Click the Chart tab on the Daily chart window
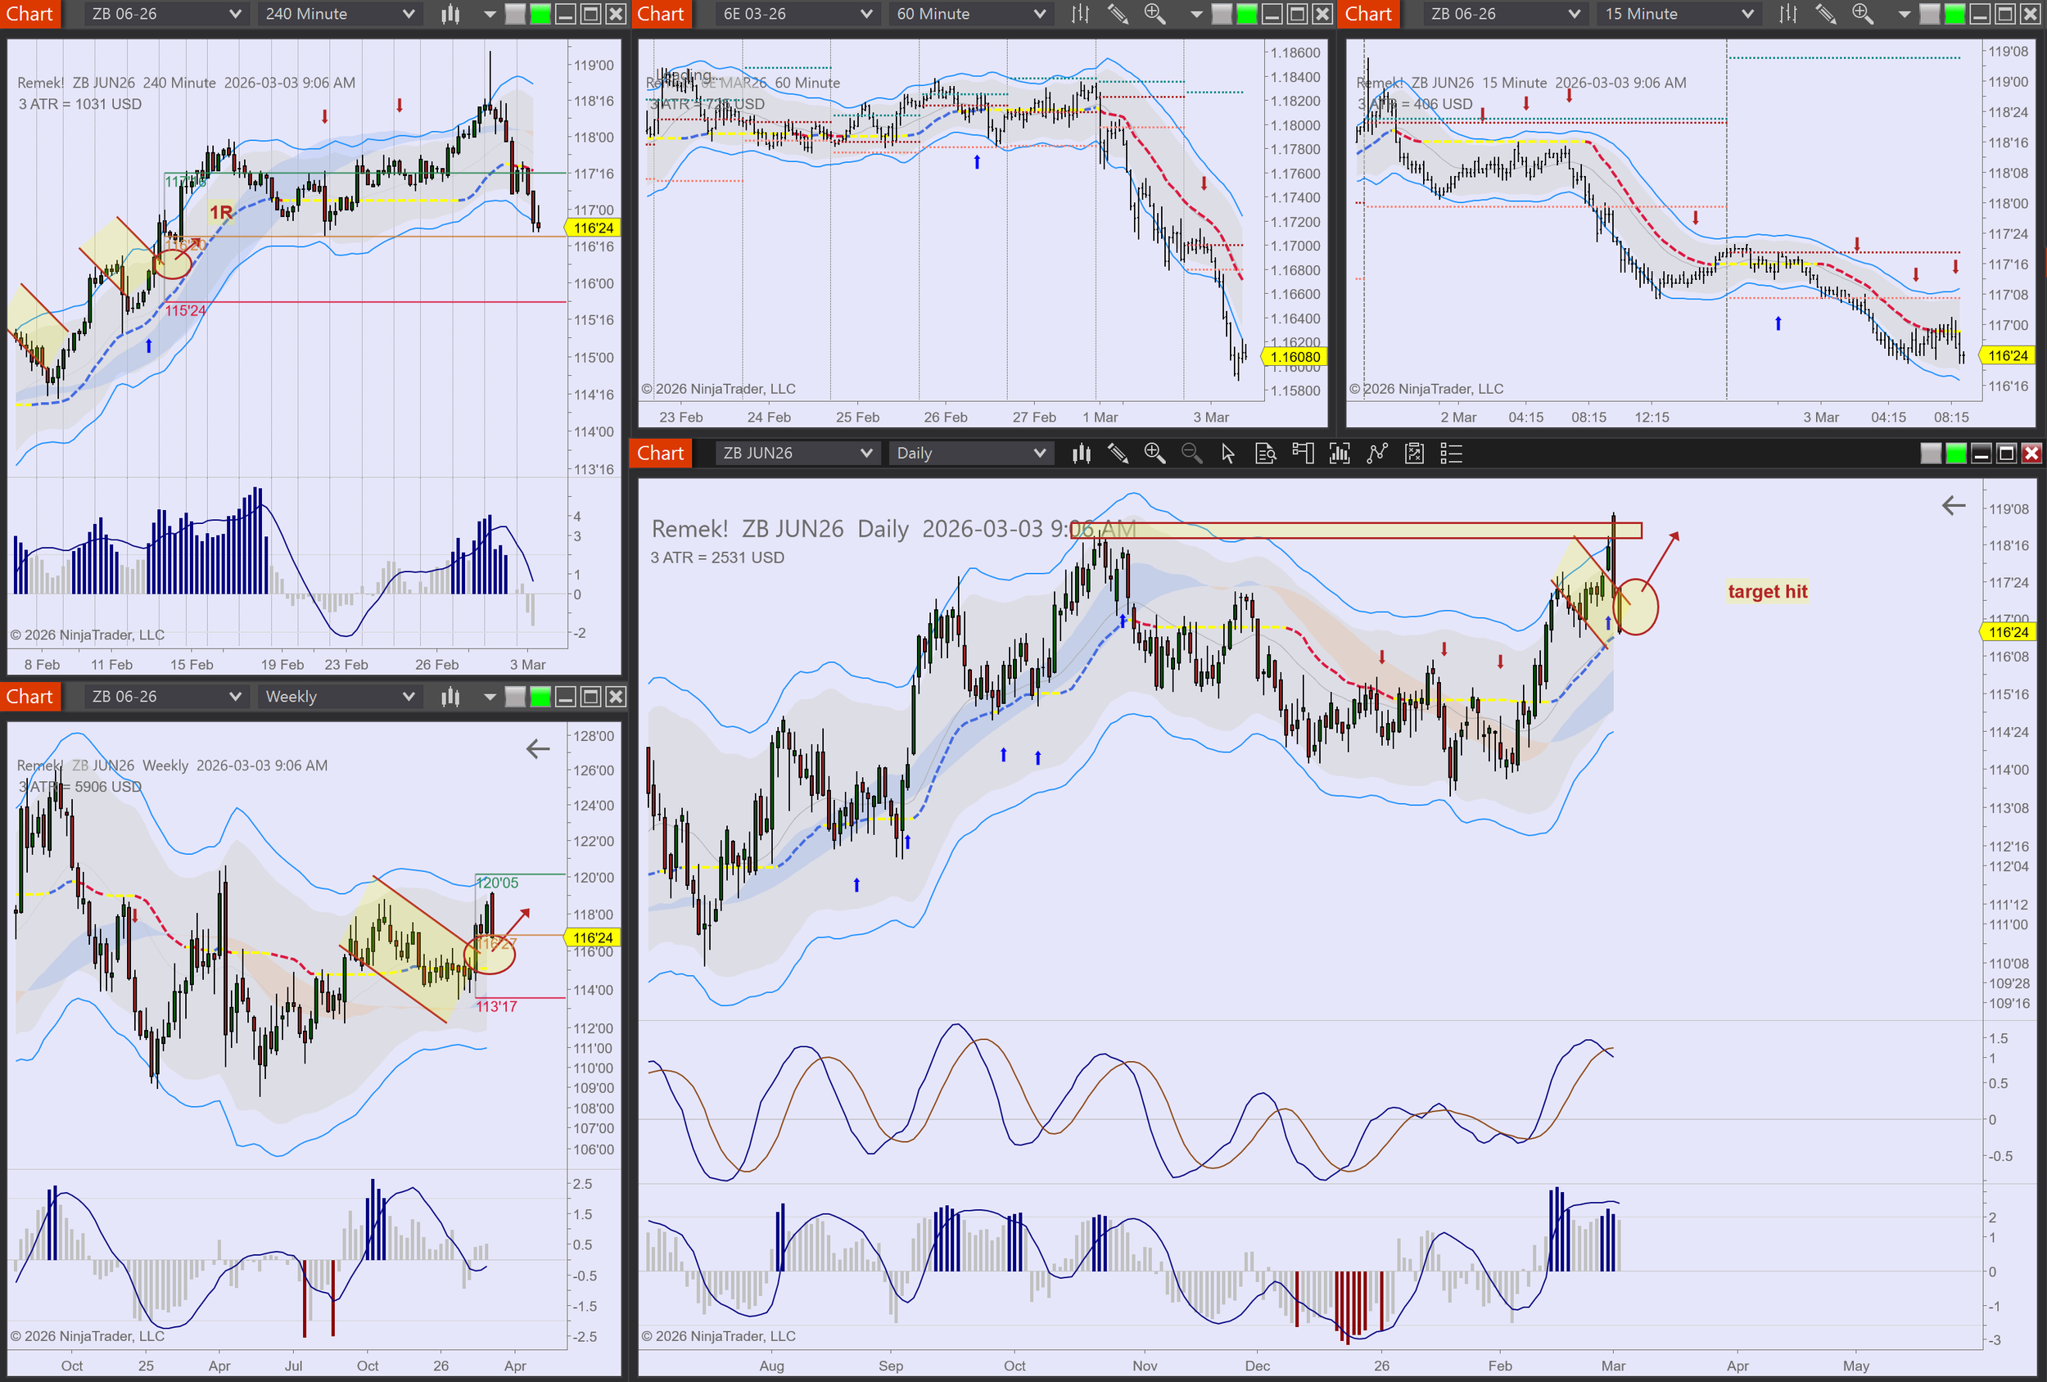The width and height of the screenshot is (2047, 1382). pos(661,453)
